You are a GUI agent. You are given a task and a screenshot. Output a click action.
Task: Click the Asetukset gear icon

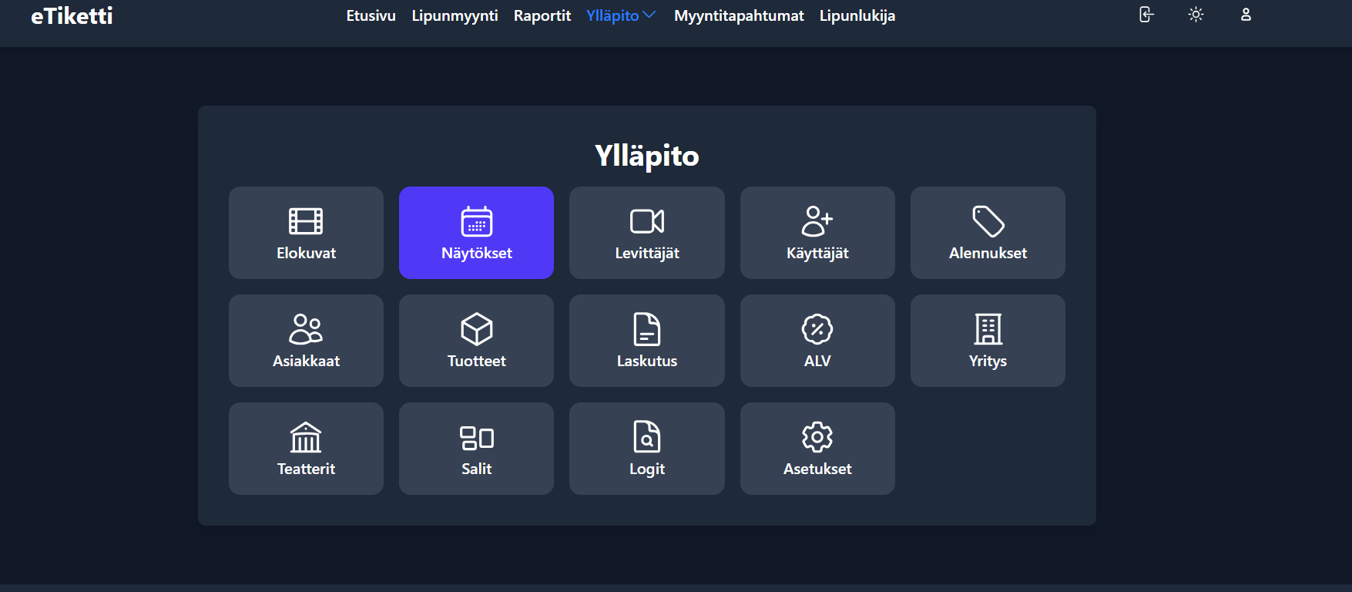tap(817, 437)
